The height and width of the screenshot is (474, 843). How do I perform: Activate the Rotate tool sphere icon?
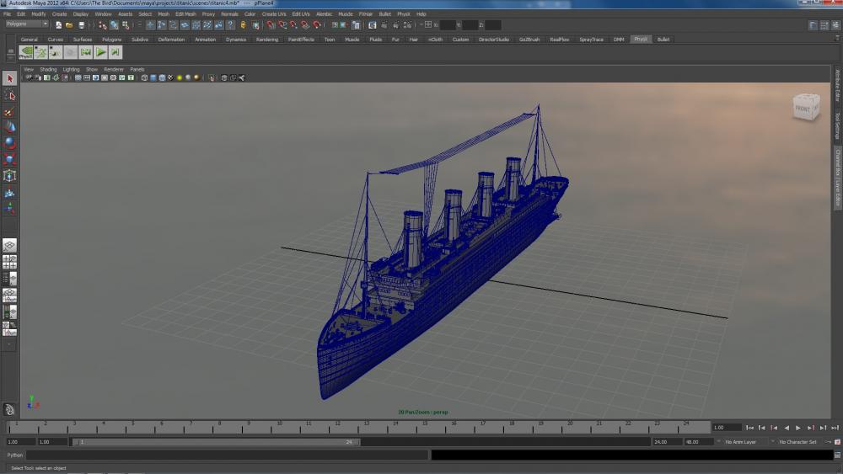click(9, 142)
